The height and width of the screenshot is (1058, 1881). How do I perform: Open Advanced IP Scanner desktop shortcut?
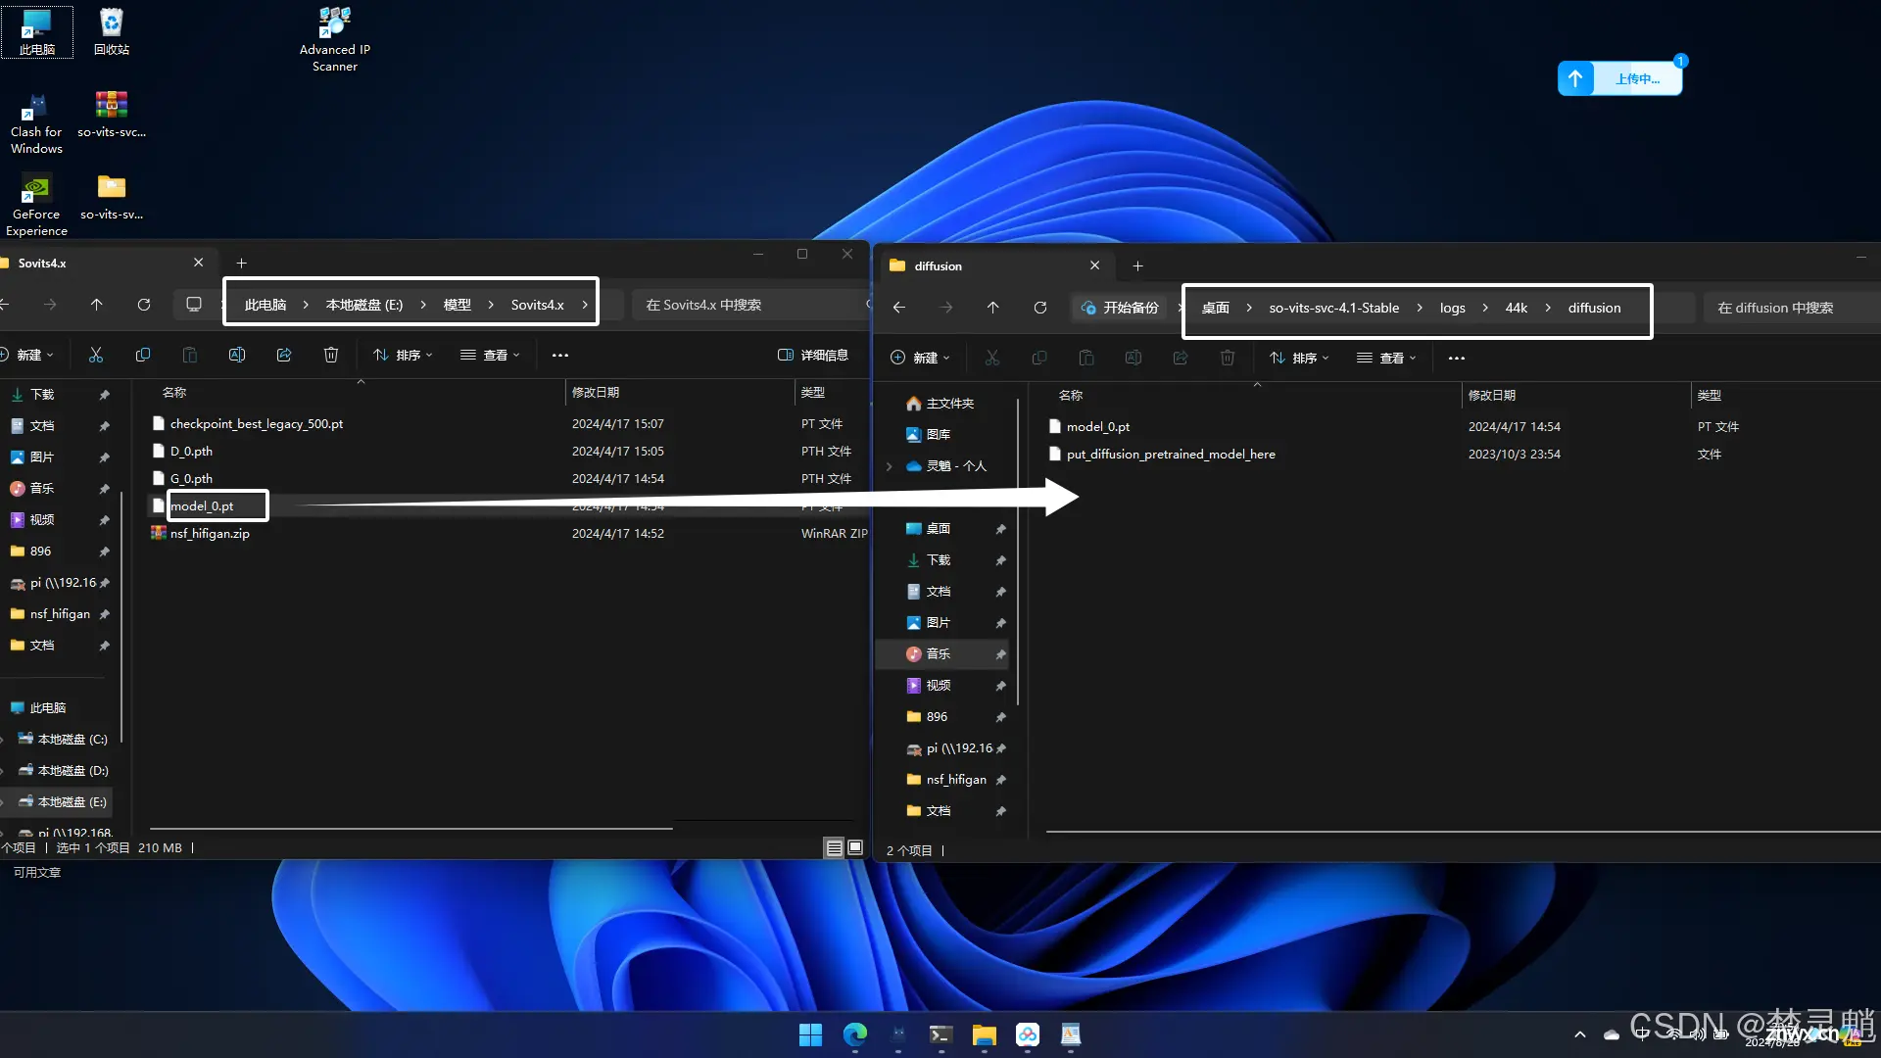(334, 39)
